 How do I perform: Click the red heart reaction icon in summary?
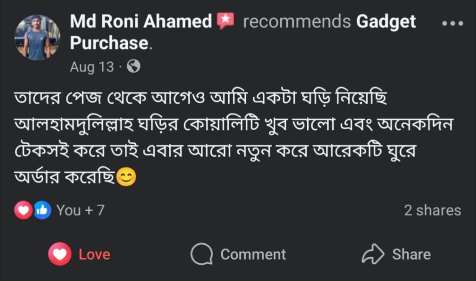[23, 210]
